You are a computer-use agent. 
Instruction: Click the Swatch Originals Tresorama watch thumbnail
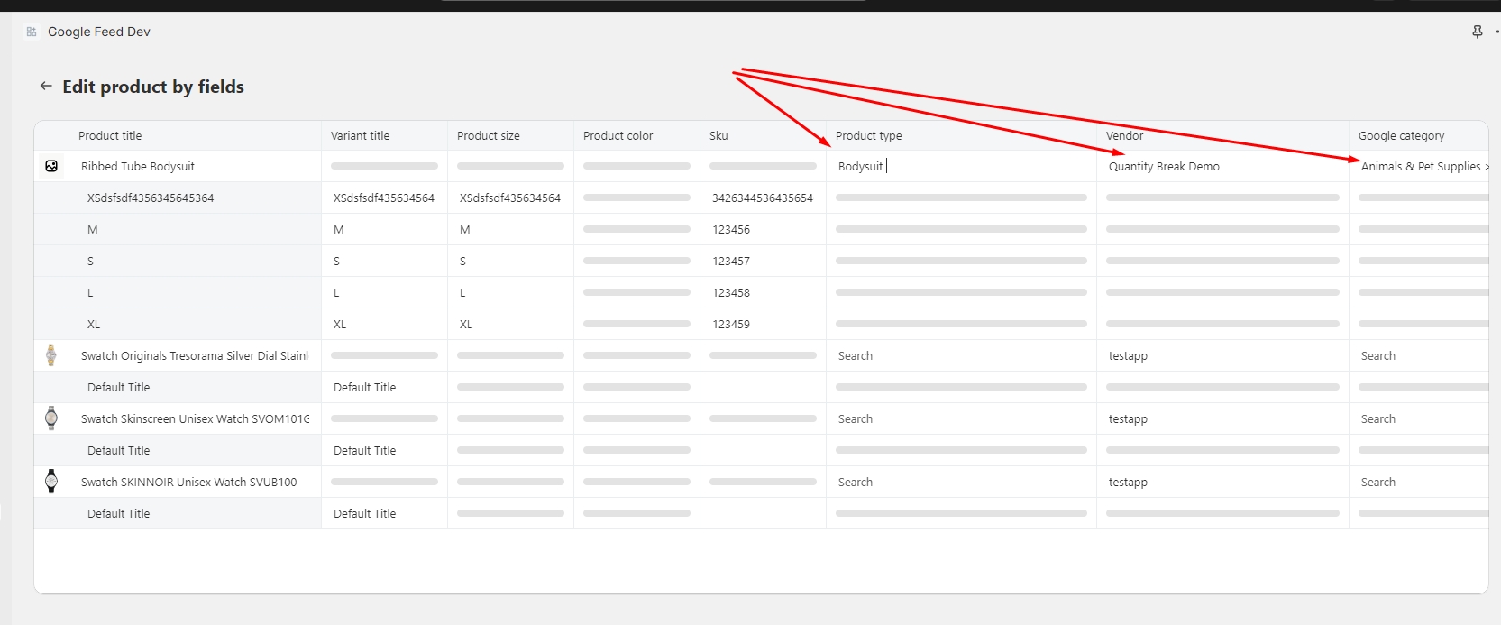51,355
